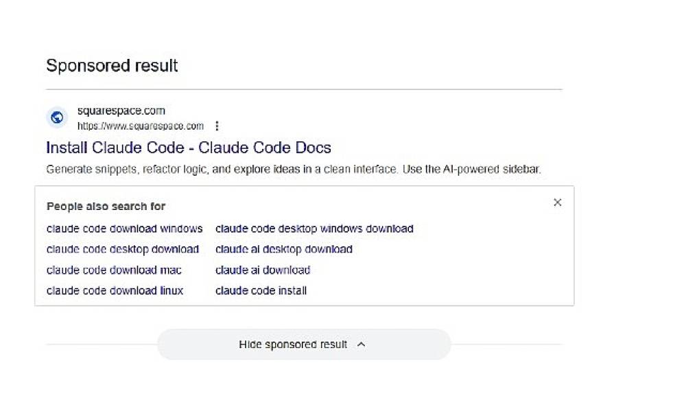Image resolution: width=686 pixels, height=407 pixels.
Task: Select claude ai desktop download suggestion
Action: pyautogui.click(x=284, y=249)
